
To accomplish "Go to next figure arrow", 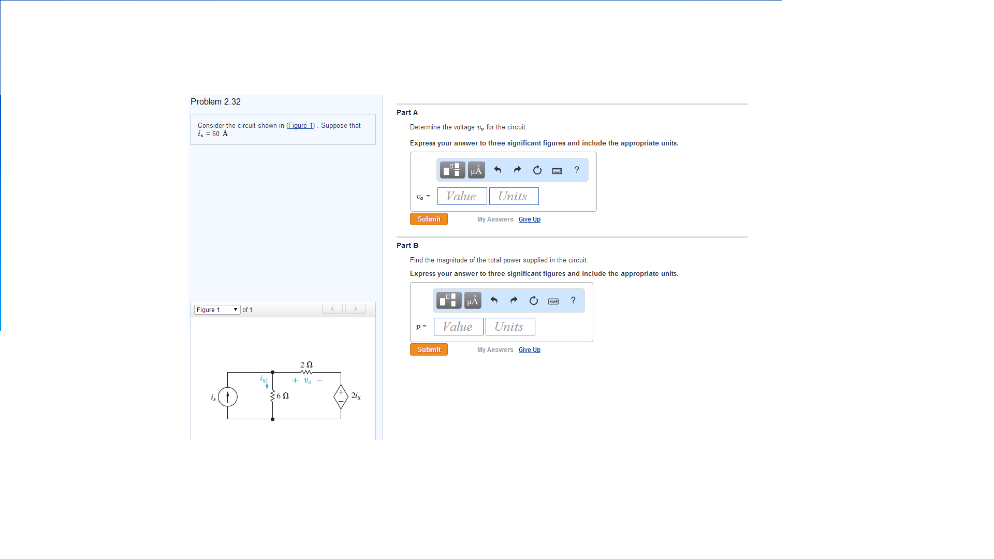I will 356,309.
